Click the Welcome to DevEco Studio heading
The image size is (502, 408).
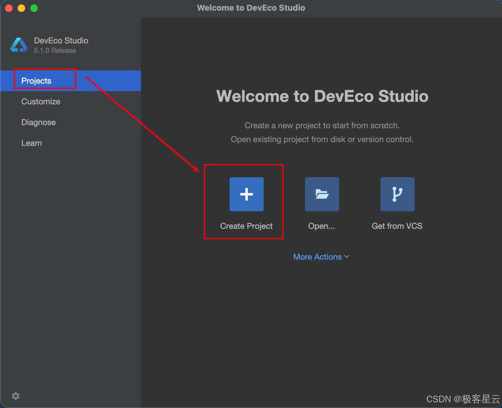tap(322, 96)
